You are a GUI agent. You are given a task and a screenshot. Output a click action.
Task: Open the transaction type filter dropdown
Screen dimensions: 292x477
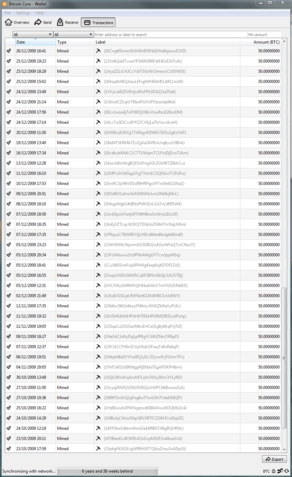coord(73,35)
